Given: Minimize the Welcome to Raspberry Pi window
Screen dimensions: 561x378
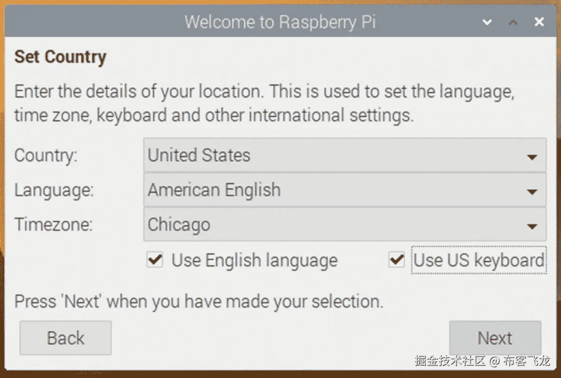Looking at the screenshot, I should tap(487, 22).
